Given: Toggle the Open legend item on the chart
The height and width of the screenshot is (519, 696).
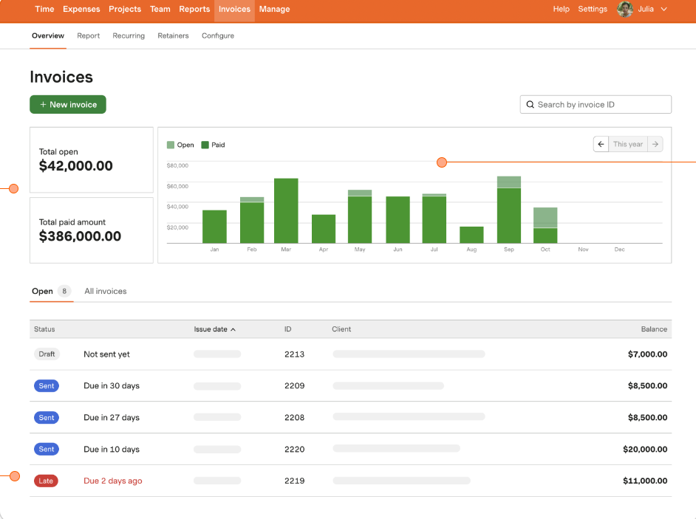Looking at the screenshot, I should pos(178,145).
